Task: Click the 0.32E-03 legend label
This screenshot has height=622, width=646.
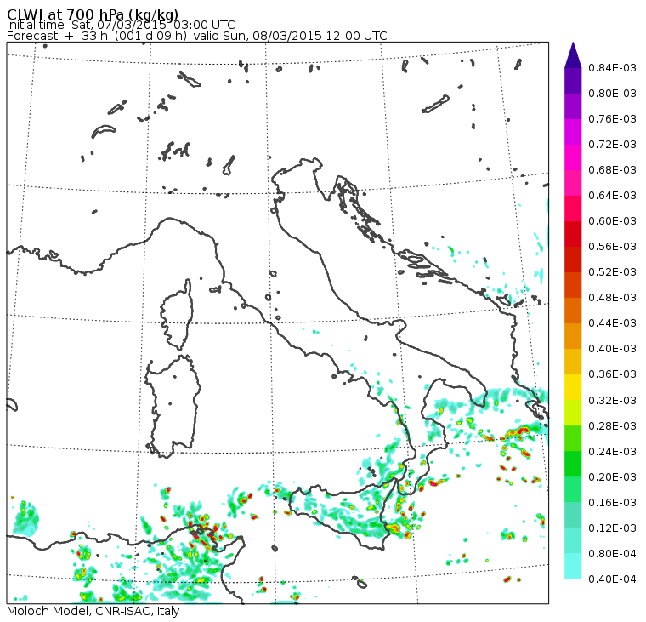Action: point(612,401)
